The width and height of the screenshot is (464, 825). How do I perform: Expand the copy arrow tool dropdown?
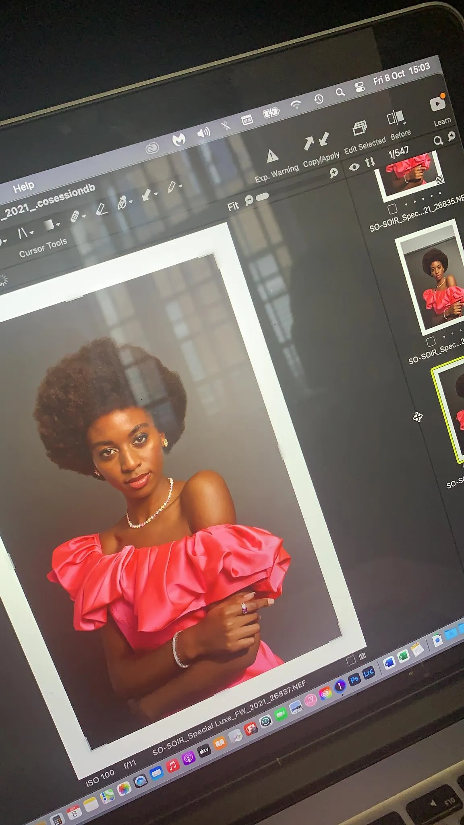155,194
